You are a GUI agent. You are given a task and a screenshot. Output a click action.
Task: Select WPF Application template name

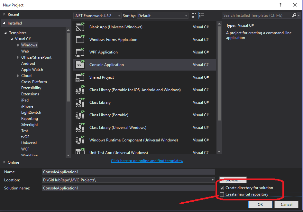click(103, 52)
